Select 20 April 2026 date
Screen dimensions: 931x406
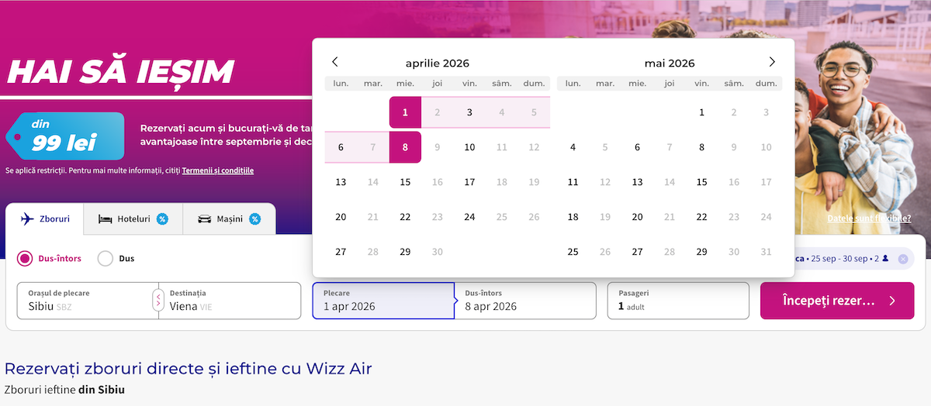click(x=341, y=217)
